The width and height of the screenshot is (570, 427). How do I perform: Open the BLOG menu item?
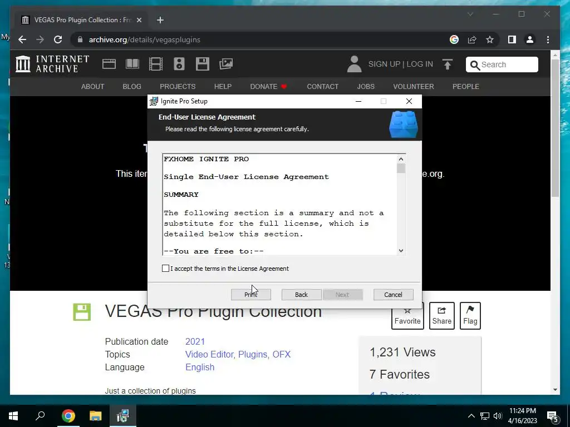[x=132, y=86]
